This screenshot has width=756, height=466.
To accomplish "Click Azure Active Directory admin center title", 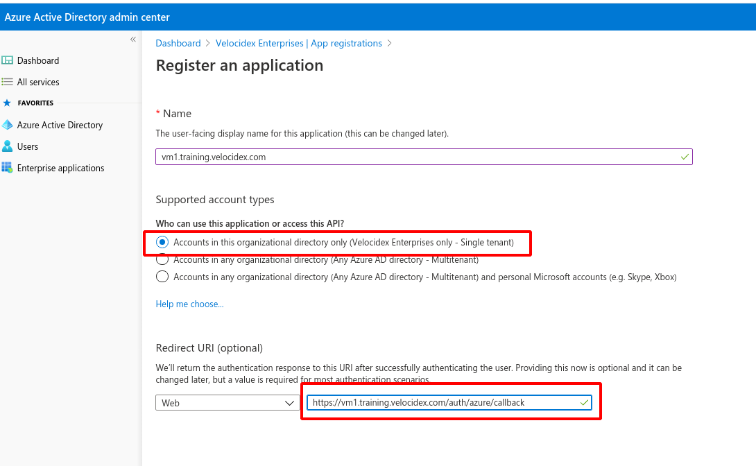I will click(87, 17).
